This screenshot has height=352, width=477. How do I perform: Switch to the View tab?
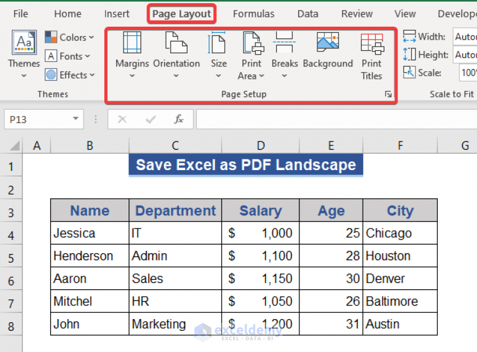coord(405,14)
